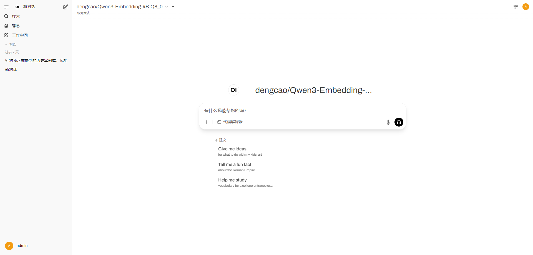Screen dimensions: 533x255
Task: Start voice dictation with microphone icon
Action: [x=388, y=122]
